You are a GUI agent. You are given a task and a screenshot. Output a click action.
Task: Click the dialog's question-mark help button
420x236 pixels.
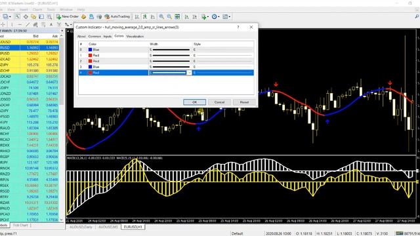(x=238, y=27)
